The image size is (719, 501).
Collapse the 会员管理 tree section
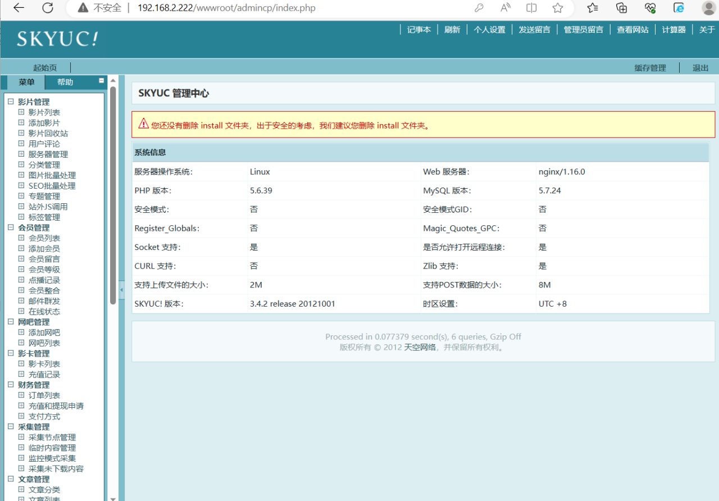[10, 227]
